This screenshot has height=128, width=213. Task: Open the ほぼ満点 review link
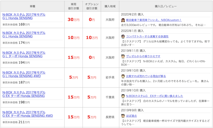(x=131, y=116)
